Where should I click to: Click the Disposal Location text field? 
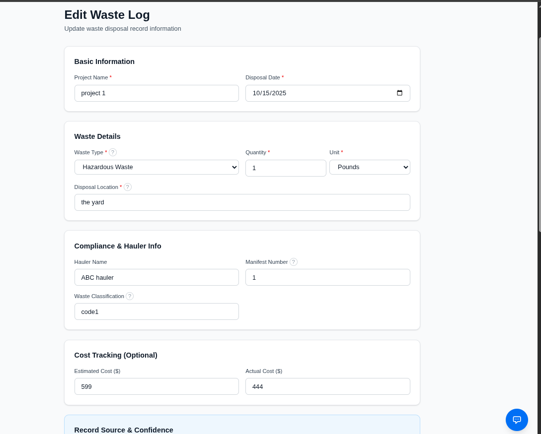(x=242, y=202)
